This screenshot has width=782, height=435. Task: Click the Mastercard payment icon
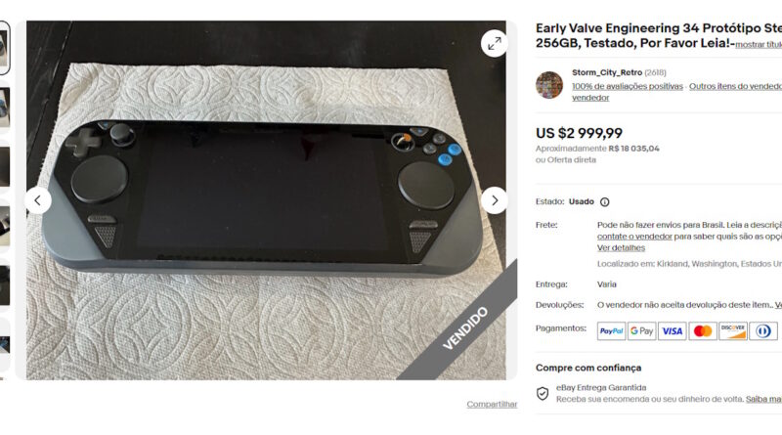(703, 330)
